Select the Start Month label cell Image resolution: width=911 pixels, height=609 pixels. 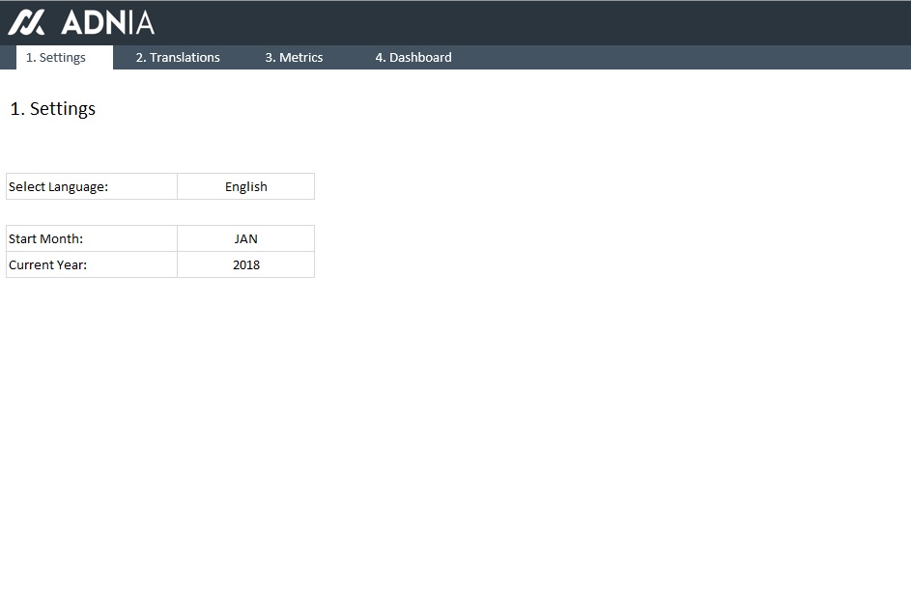[91, 238]
